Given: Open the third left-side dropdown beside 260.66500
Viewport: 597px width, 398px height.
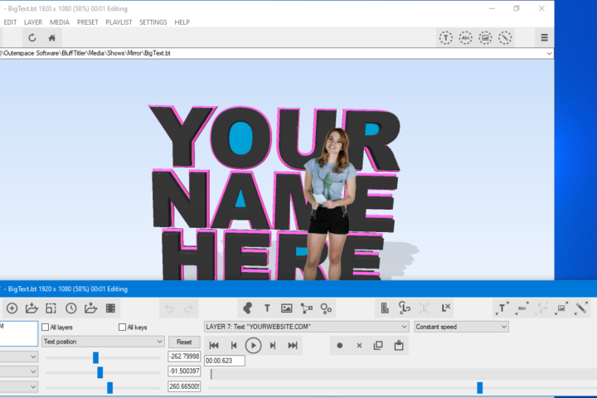Looking at the screenshot, I should (18, 387).
